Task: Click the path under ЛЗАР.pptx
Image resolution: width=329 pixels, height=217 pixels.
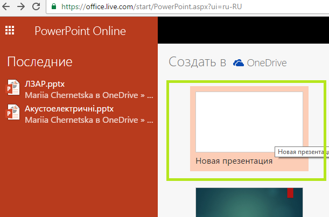Action: pyautogui.click(x=89, y=95)
